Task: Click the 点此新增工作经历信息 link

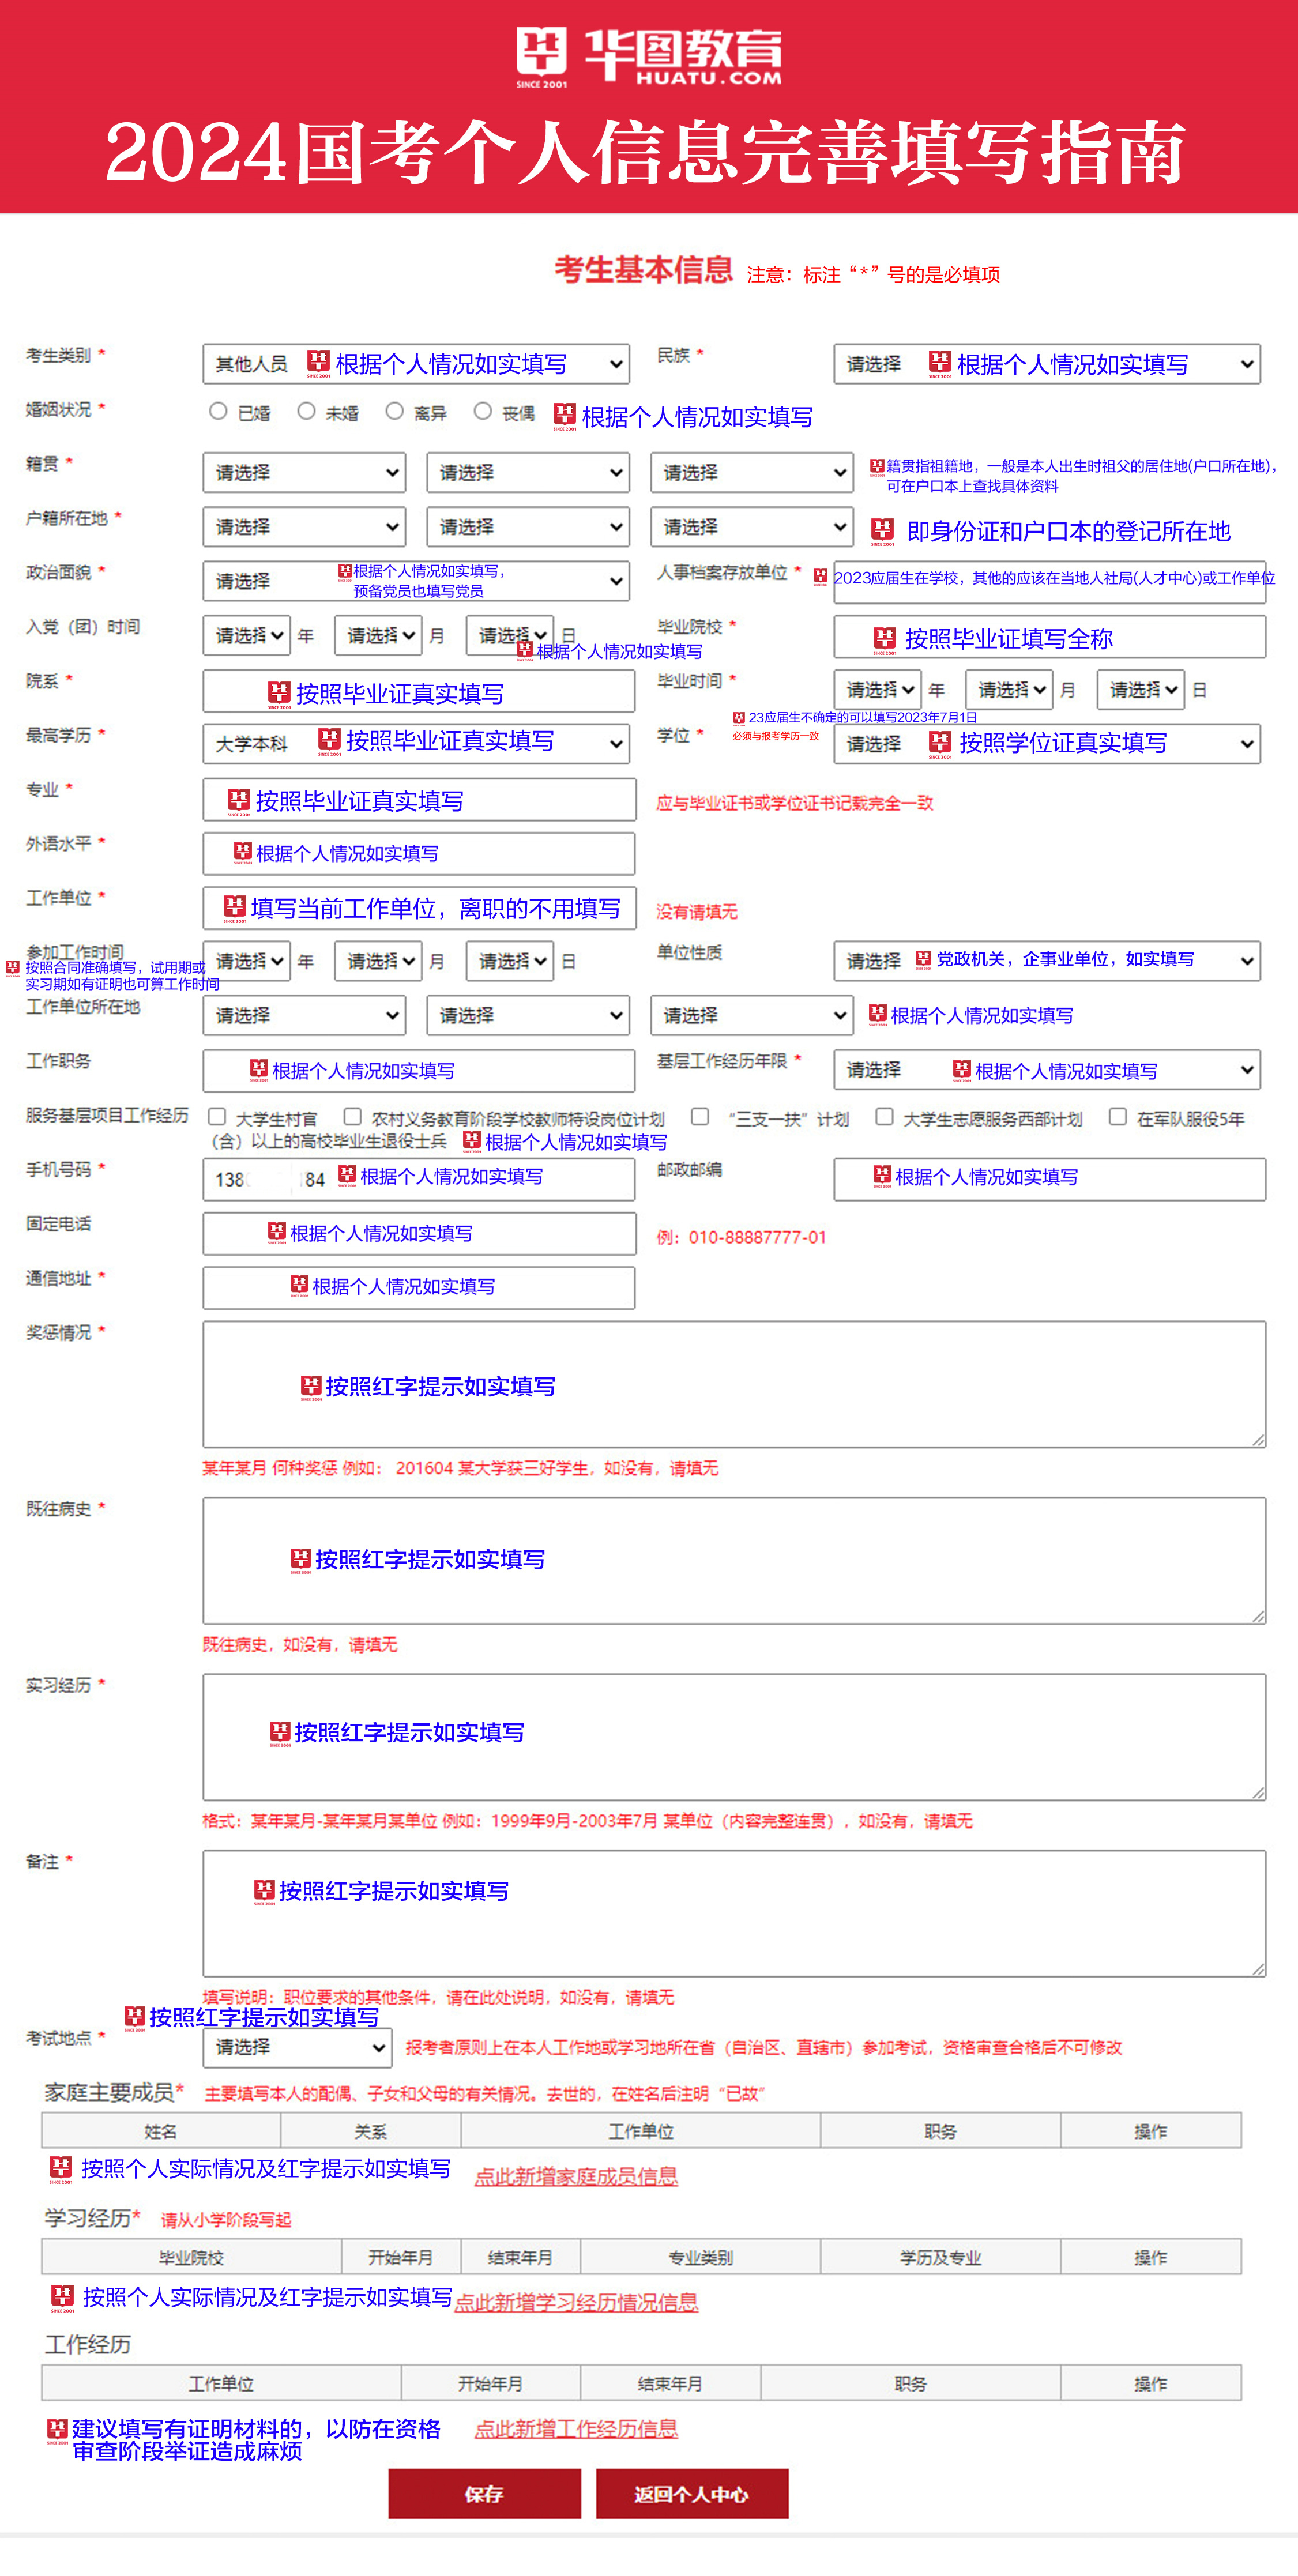Action: pos(576,2428)
